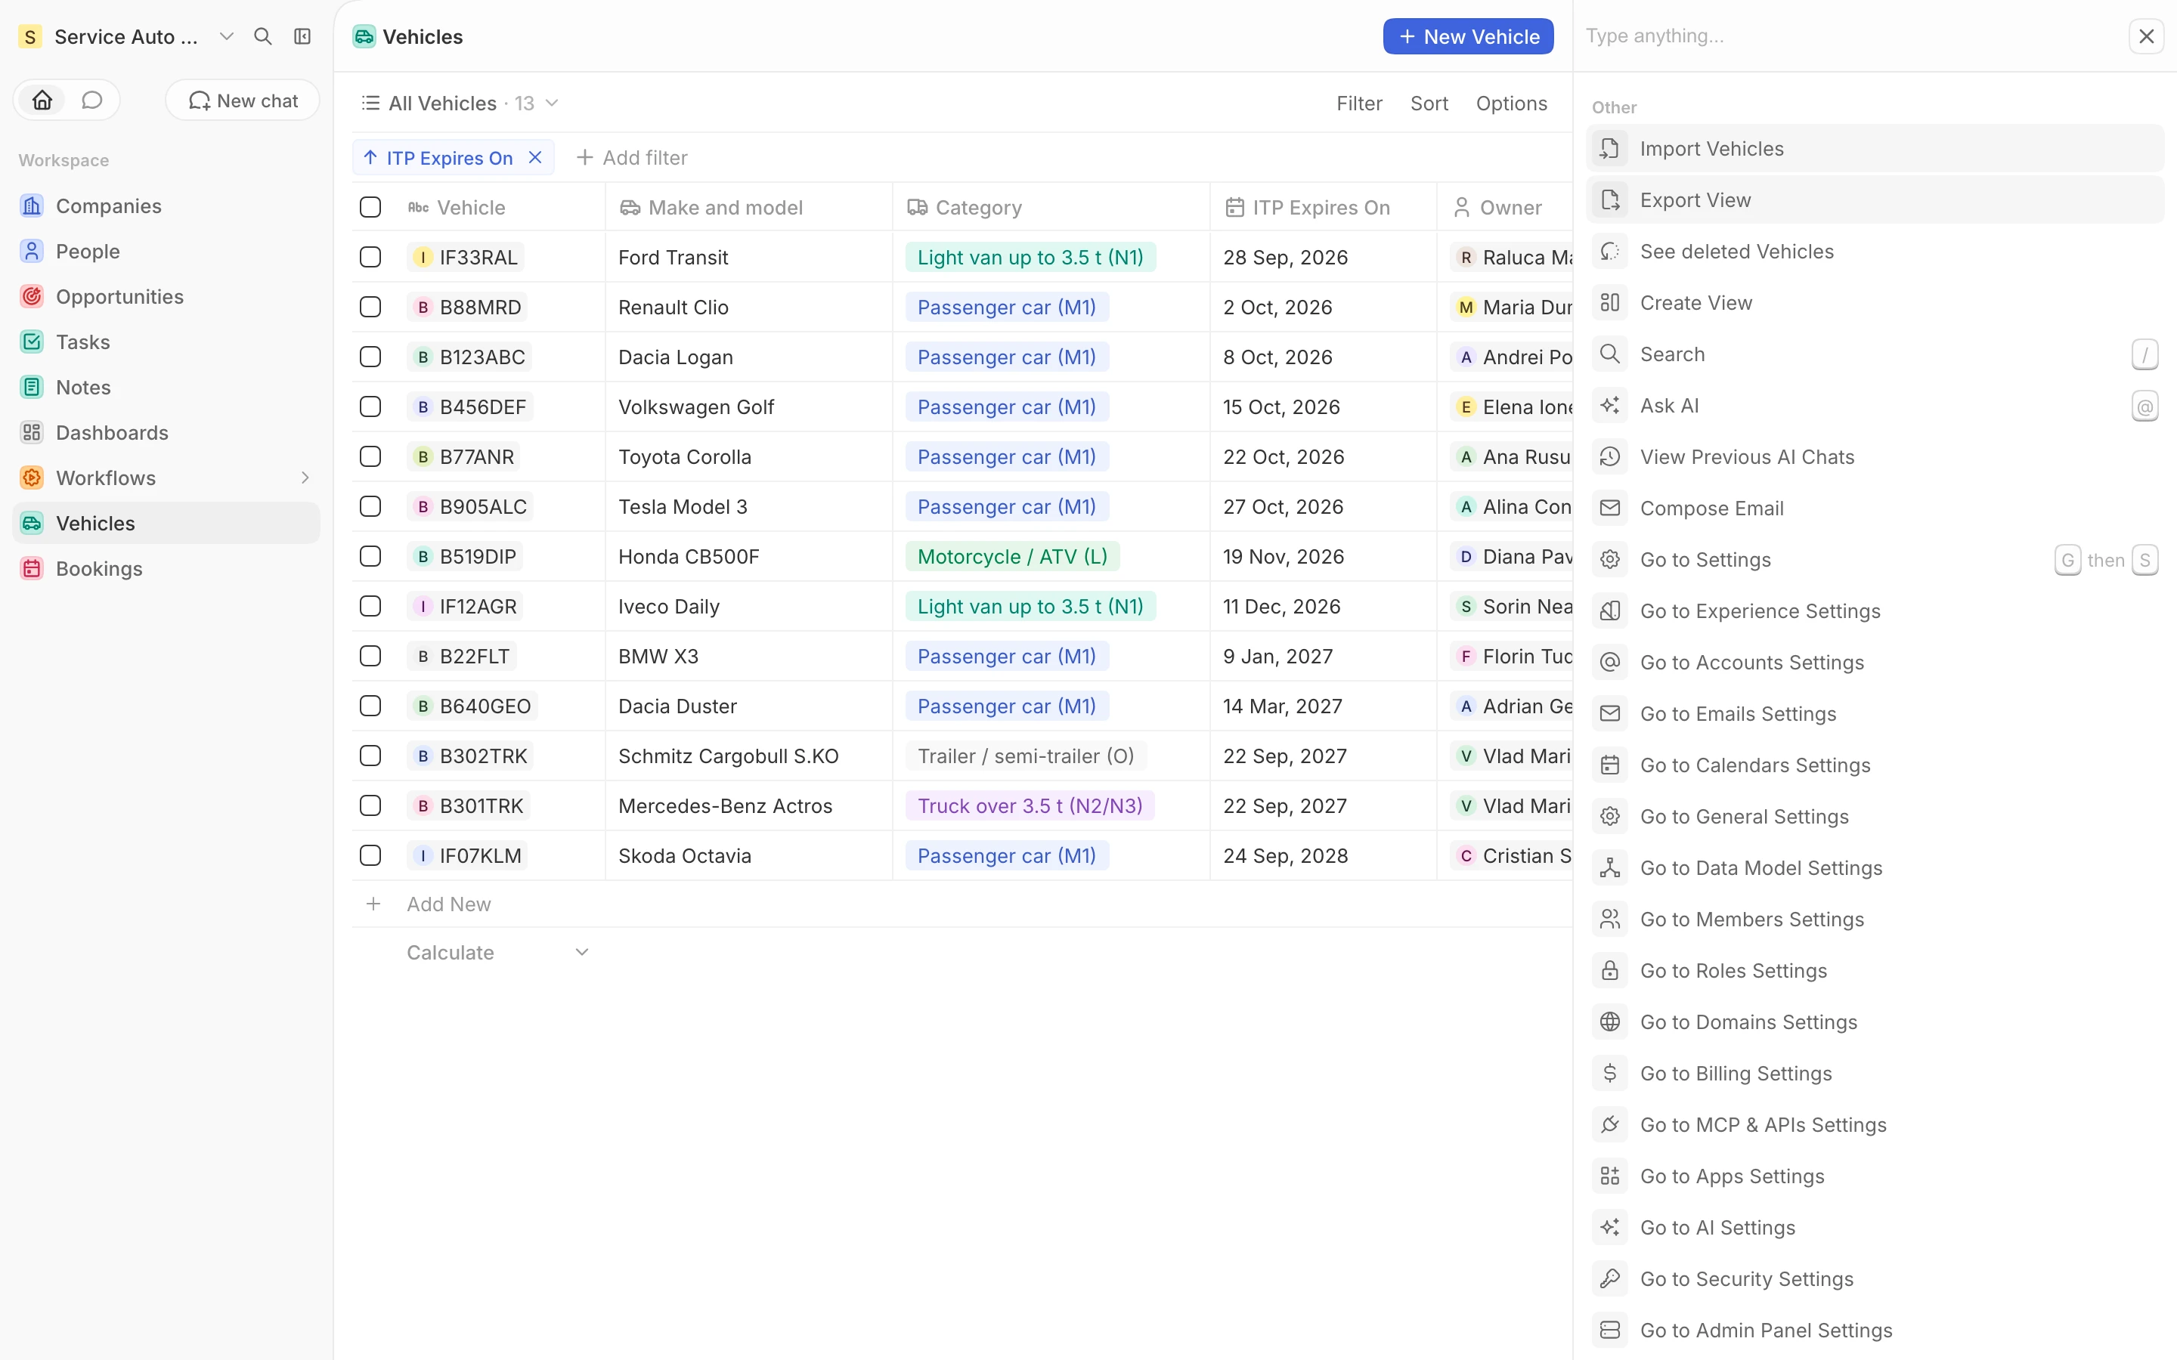Open the Calculate dropdown in footer
2177x1360 pixels.
[x=498, y=953]
